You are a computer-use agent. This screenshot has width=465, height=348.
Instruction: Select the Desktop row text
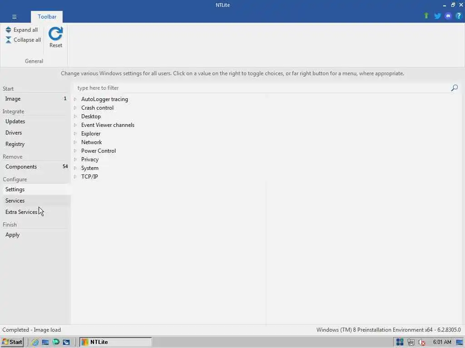[91, 116]
